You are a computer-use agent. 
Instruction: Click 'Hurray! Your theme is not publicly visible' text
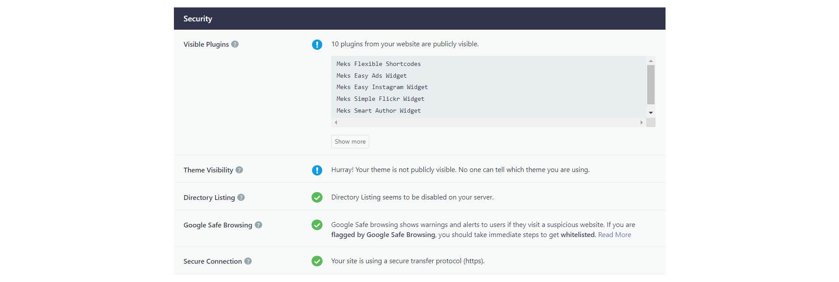460,170
